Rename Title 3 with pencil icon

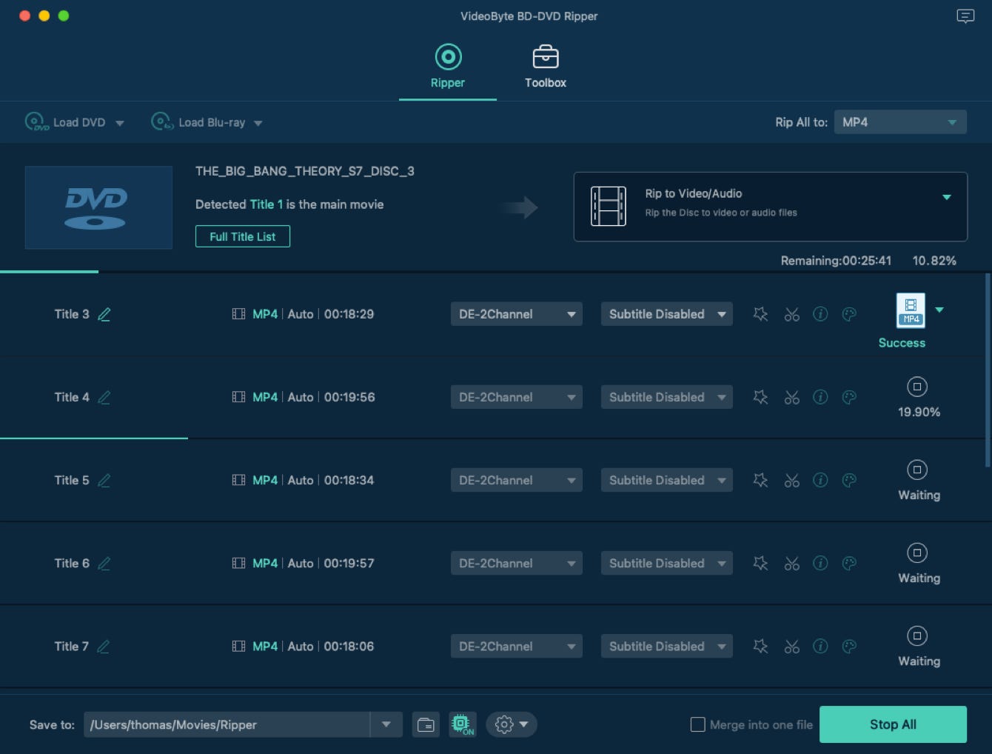(x=104, y=314)
